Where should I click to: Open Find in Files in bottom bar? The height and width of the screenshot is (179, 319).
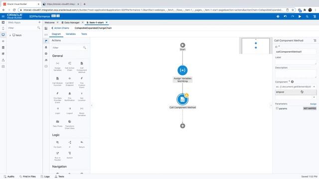pos(27,177)
